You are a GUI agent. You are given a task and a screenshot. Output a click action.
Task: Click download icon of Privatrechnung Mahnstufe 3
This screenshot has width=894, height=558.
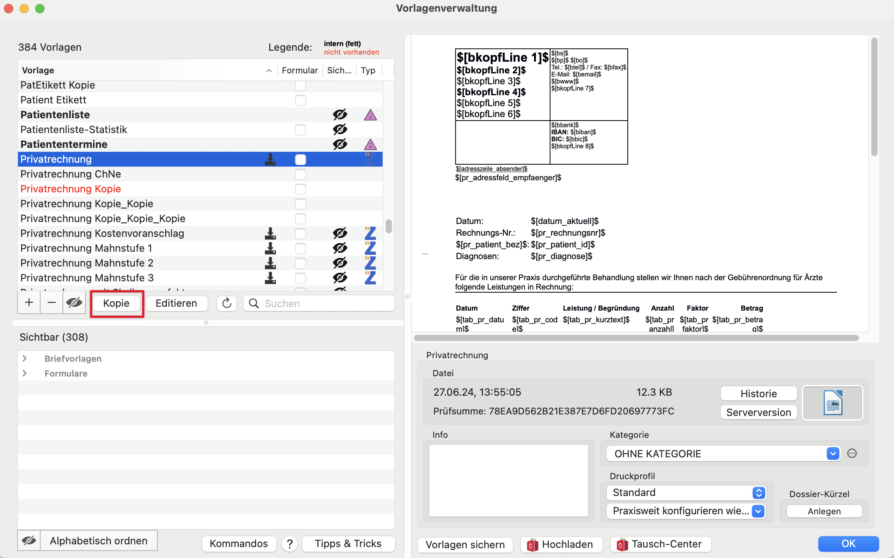(x=270, y=278)
